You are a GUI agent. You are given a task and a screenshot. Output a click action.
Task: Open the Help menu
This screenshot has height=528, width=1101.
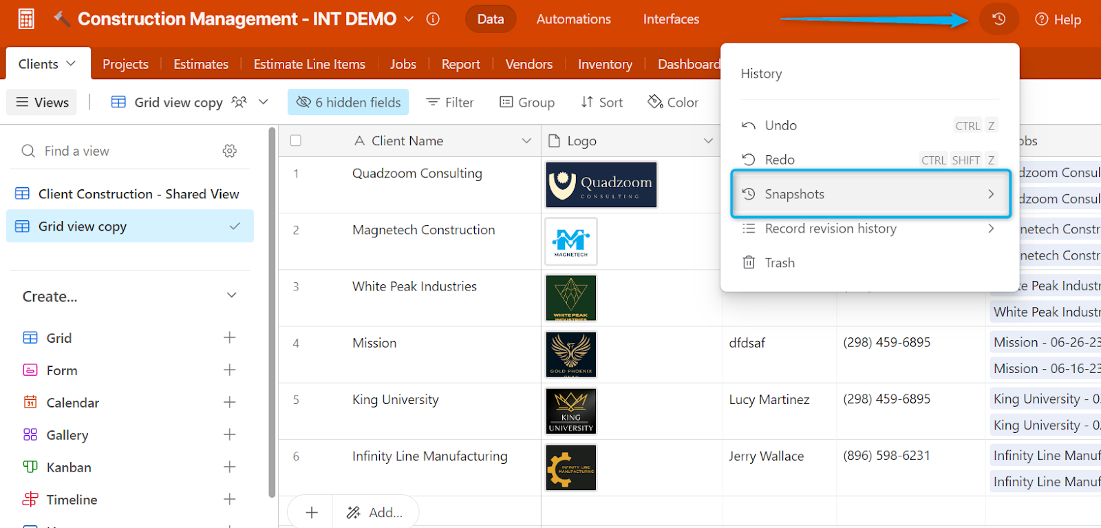(x=1058, y=19)
